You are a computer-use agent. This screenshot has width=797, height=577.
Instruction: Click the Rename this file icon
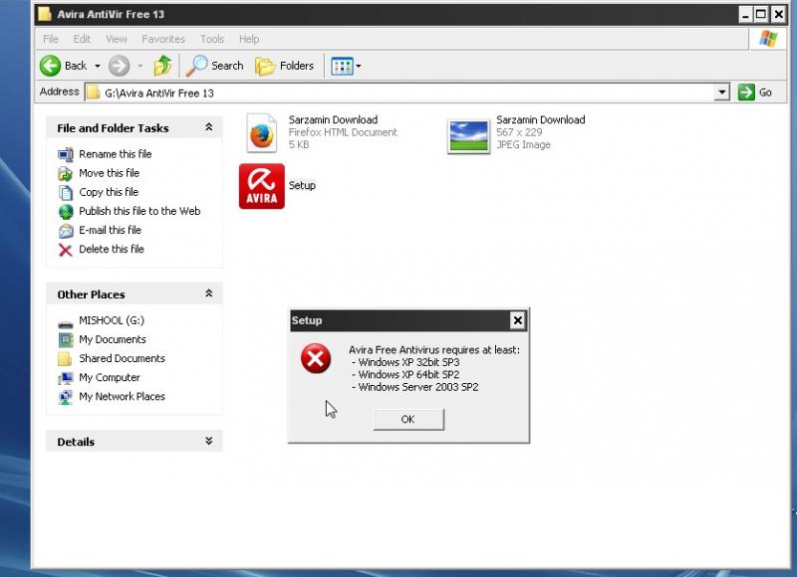click(x=66, y=155)
